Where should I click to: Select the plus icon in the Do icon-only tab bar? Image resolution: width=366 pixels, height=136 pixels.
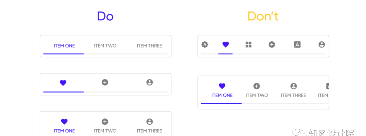point(105,82)
